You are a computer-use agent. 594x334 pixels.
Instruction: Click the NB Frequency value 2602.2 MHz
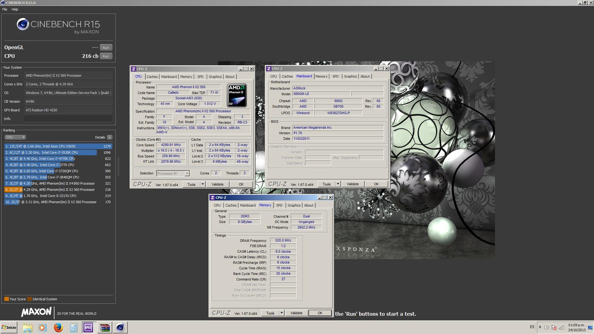point(306,227)
